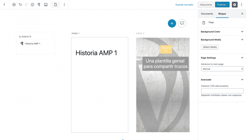Click the Guardar borrador link

click(x=184, y=5)
